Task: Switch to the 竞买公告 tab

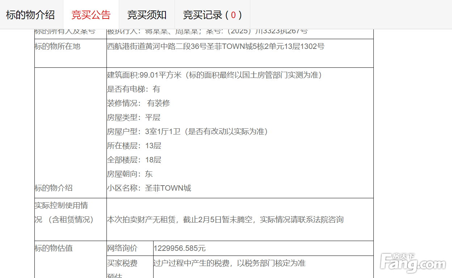Action: pyautogui.click(x=91, y=15)
